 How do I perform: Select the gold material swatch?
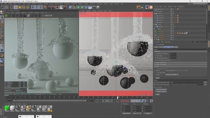click(x=28, y=108)
